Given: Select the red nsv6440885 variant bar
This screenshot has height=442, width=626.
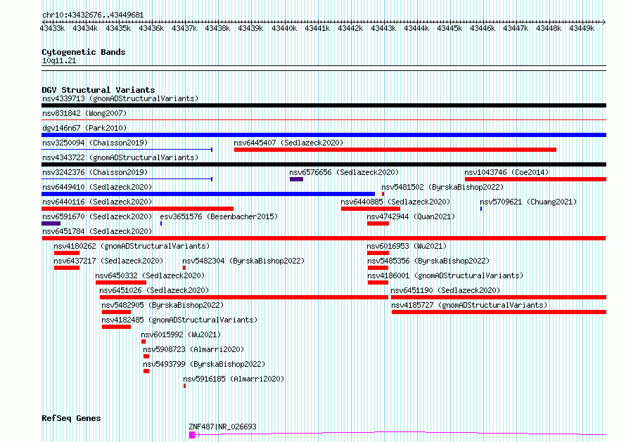Looking at the screenshot, I should click(371, 209).
